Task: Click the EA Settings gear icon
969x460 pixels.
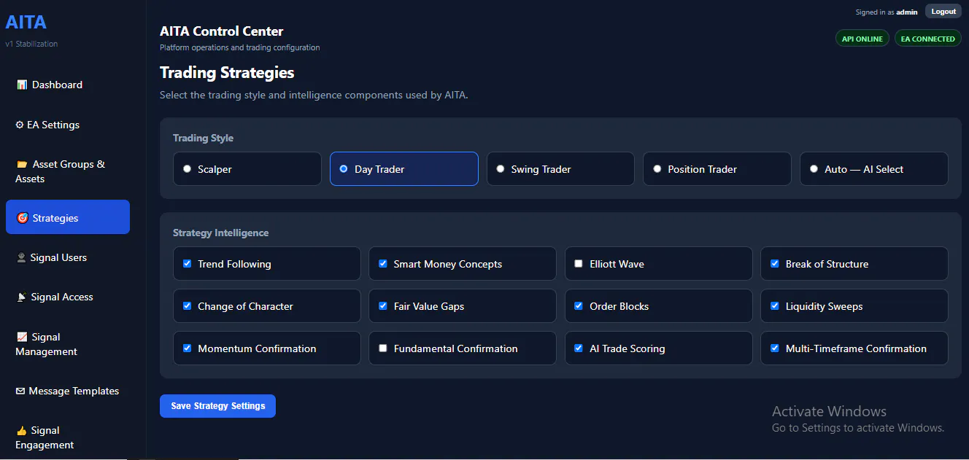Action: coord(20,125)
